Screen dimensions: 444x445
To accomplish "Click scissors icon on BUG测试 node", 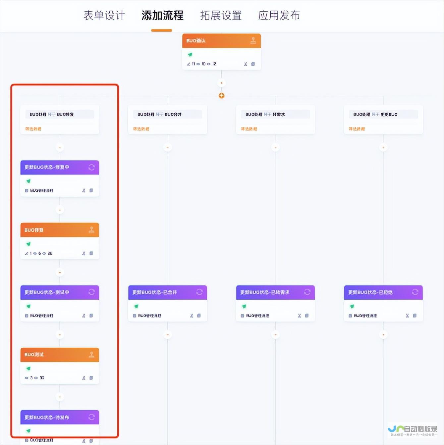I will 84,378.
